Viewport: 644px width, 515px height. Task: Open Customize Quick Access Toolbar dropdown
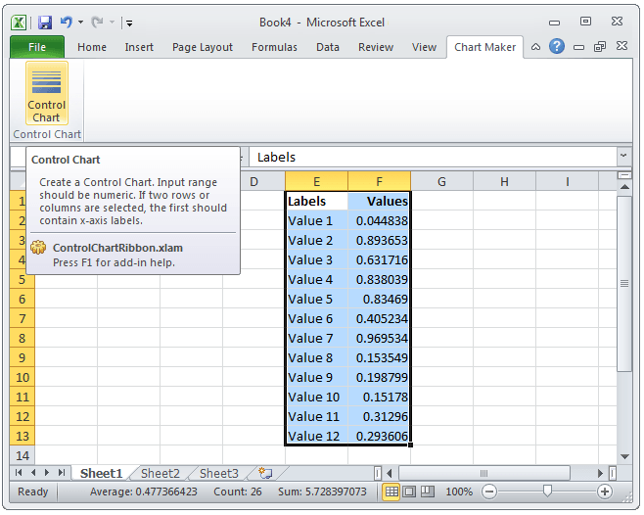pos(129,23)
